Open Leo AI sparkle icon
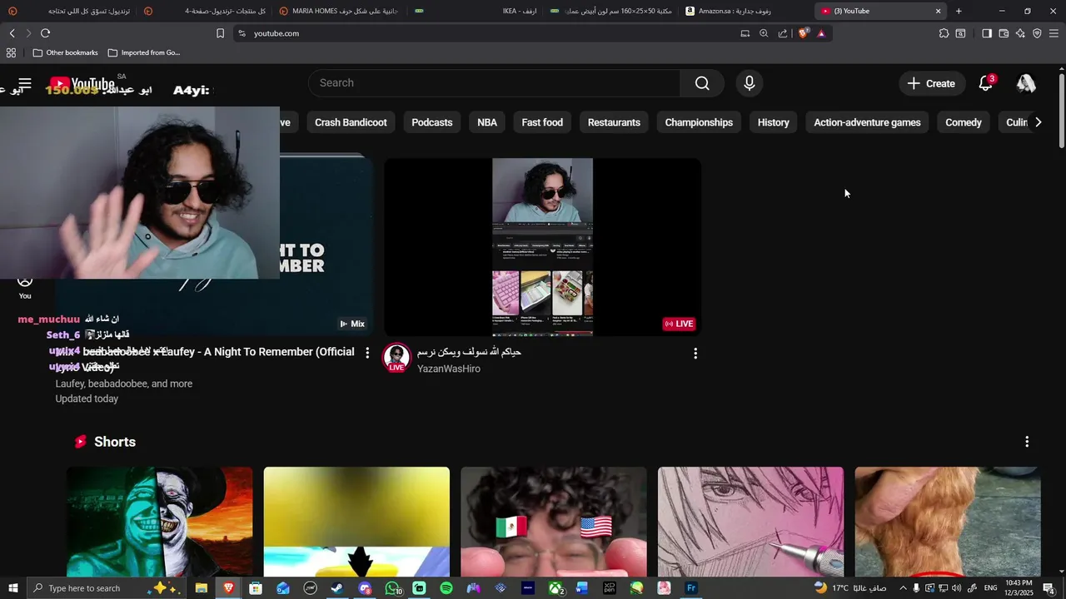The image size is (1066, 599). 1020,33
